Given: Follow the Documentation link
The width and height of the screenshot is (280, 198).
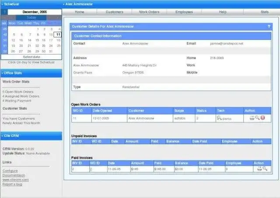Looking at the screenshot, I should click(14, 175).
